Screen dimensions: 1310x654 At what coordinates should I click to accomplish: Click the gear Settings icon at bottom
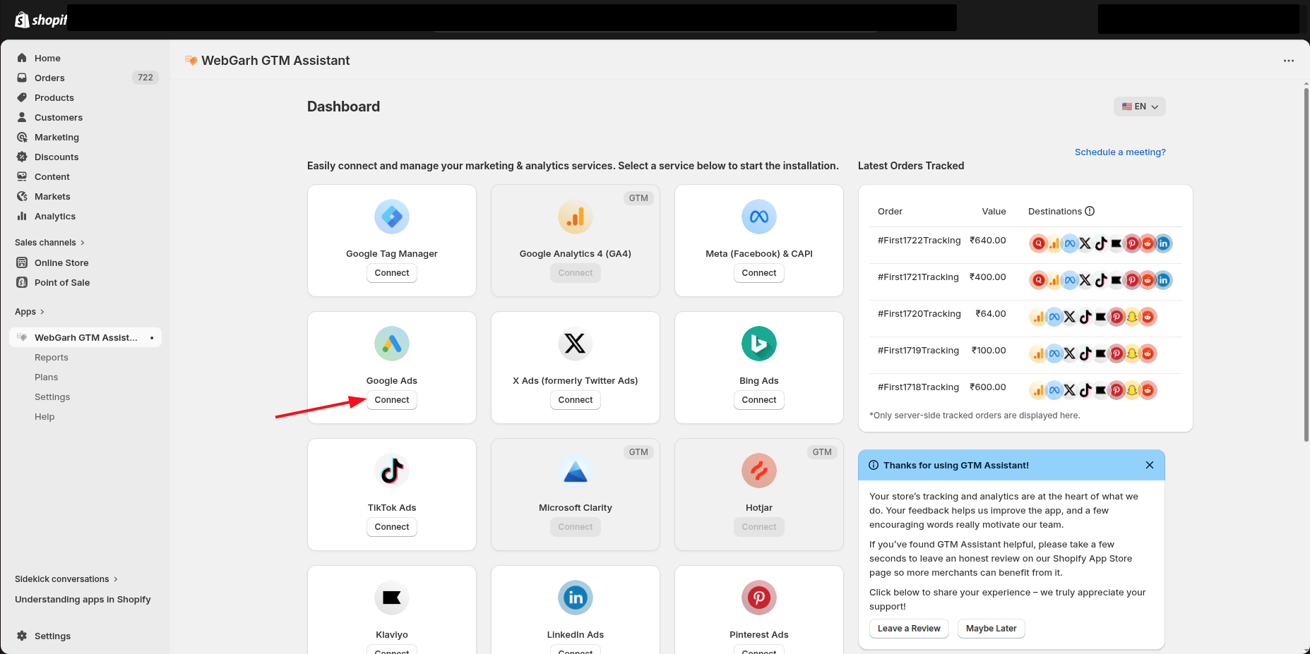[x=22, y=636]
